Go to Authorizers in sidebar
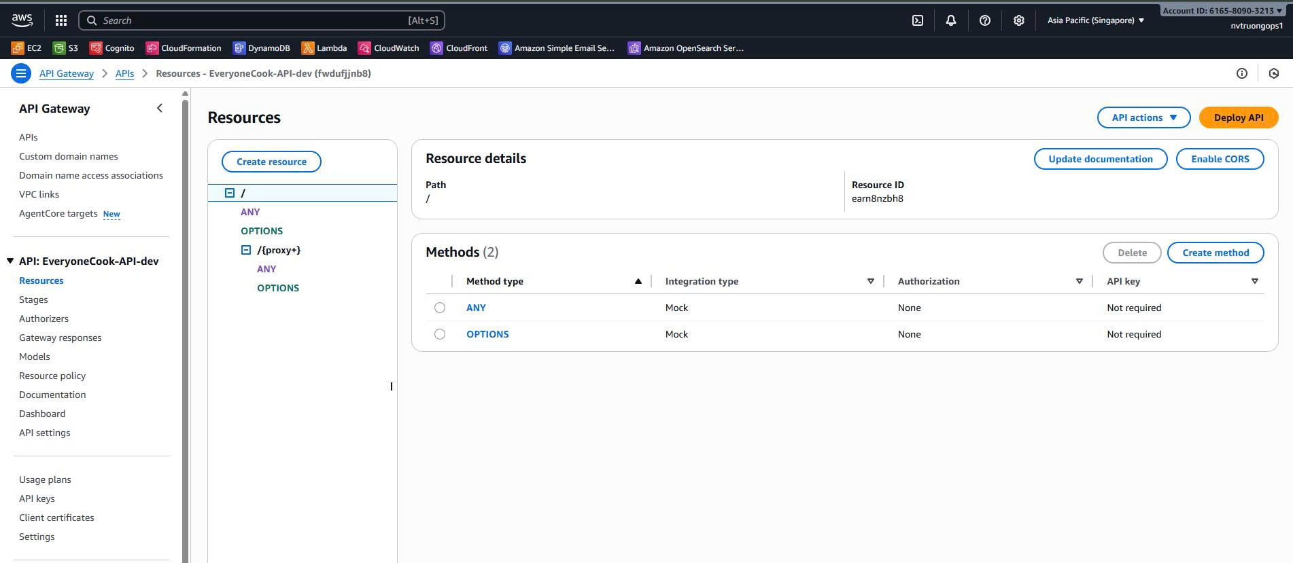 pos(44,319)
